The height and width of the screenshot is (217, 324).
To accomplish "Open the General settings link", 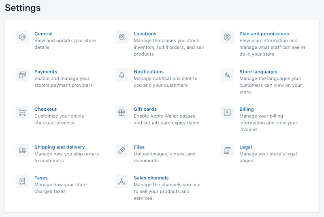I will (43, 34).
